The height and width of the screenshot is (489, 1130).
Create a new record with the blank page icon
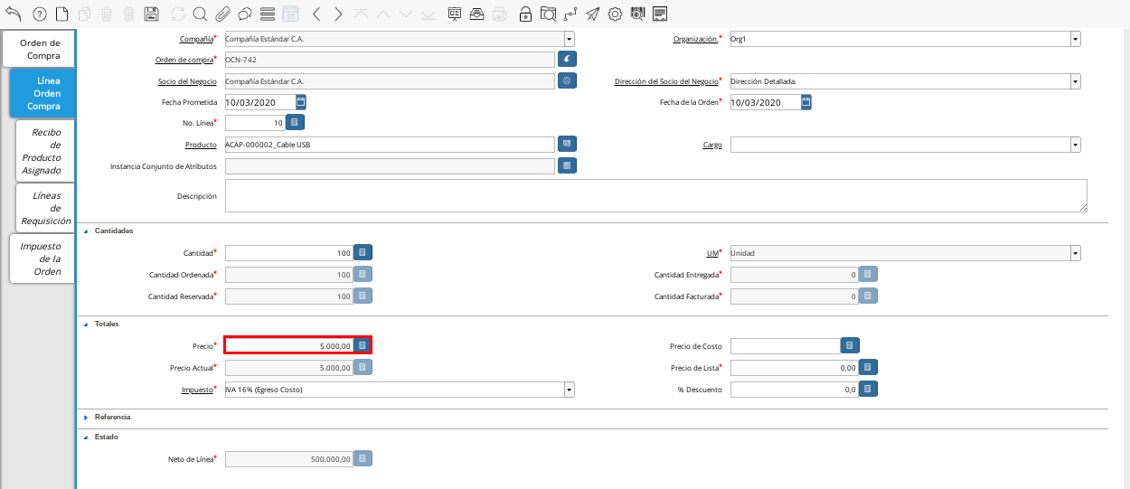click(61, 14)
